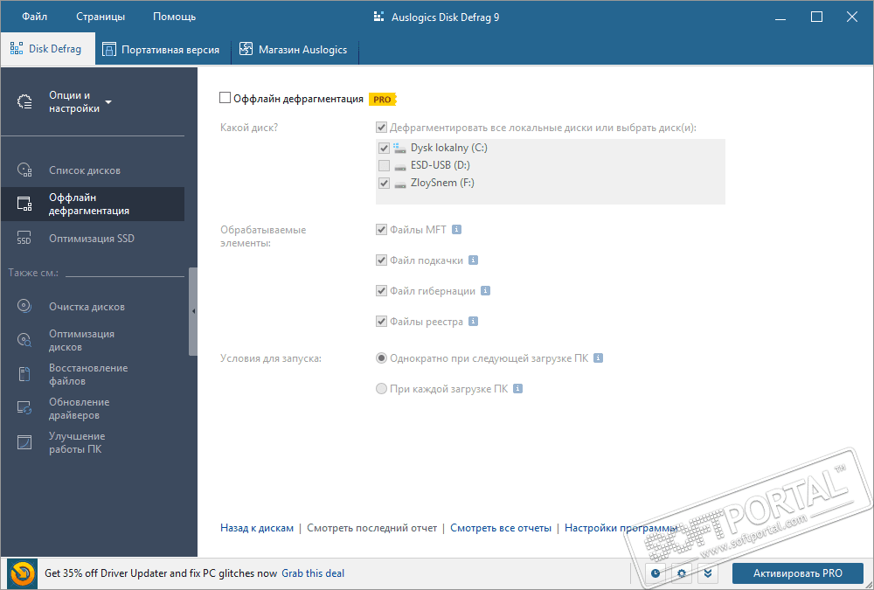Viewport: 874px width, 590px height.
Task: Enable the Оффлайн дефрагментация checkbox
Action: pyautogui.click(x=225, y=98)
